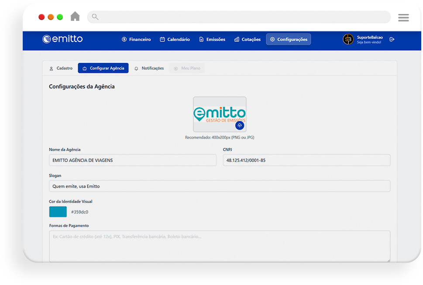Select the Configurar Agência tab
This screenshot has width=423, height=285.
pos(103,69)
